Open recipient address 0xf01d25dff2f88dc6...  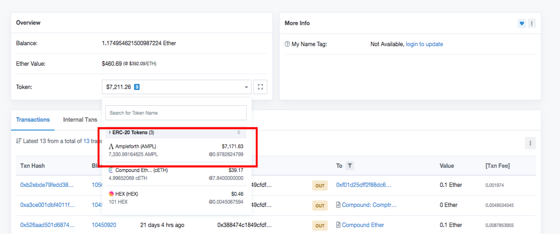click(x=364, y=185)
